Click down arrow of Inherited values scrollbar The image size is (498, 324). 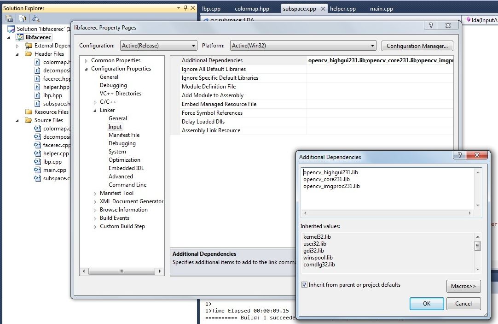(x=478, y=269)
